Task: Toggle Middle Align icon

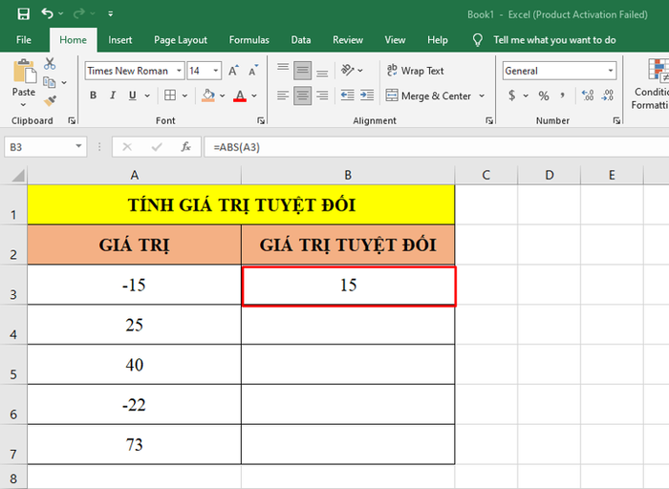Action: 303,71
